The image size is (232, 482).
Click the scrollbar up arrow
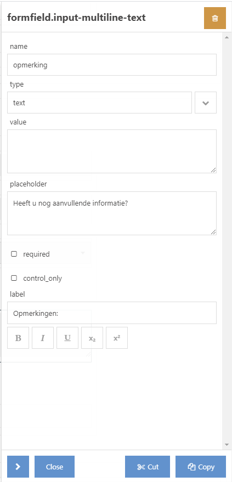[x=227, y=37]
